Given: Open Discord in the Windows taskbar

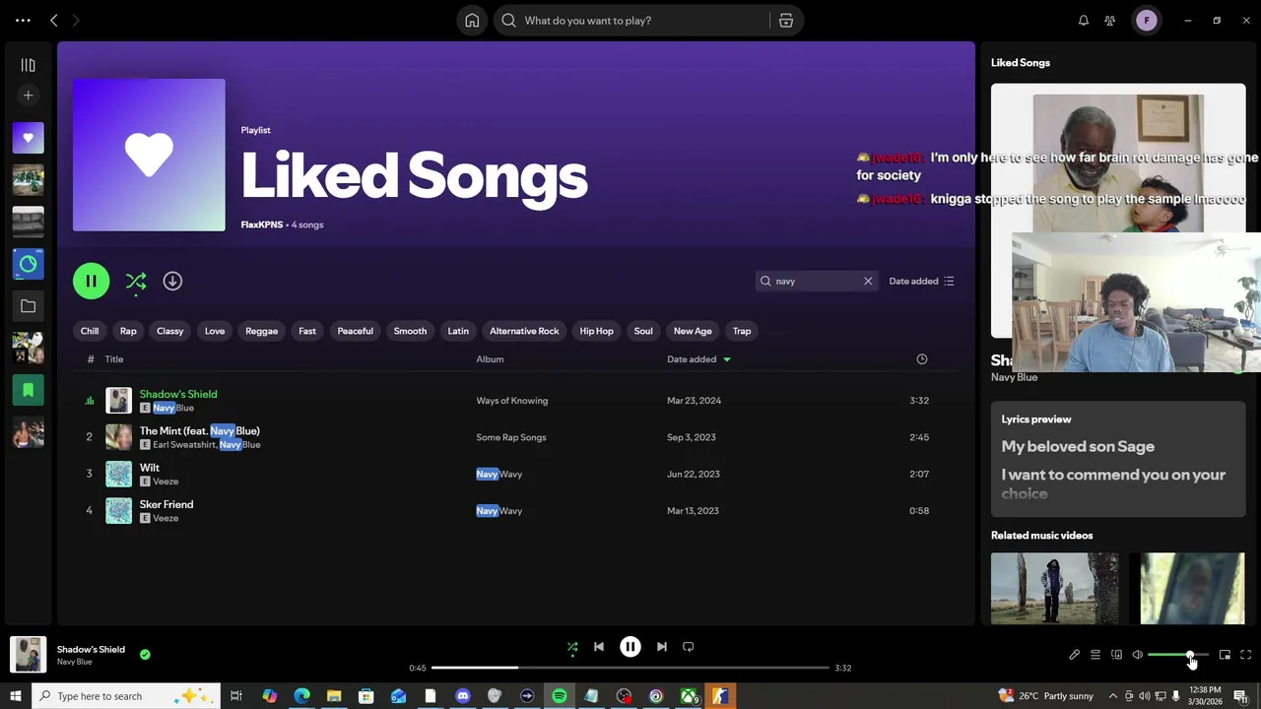Looking at the screenshot, I should point(462,696).
